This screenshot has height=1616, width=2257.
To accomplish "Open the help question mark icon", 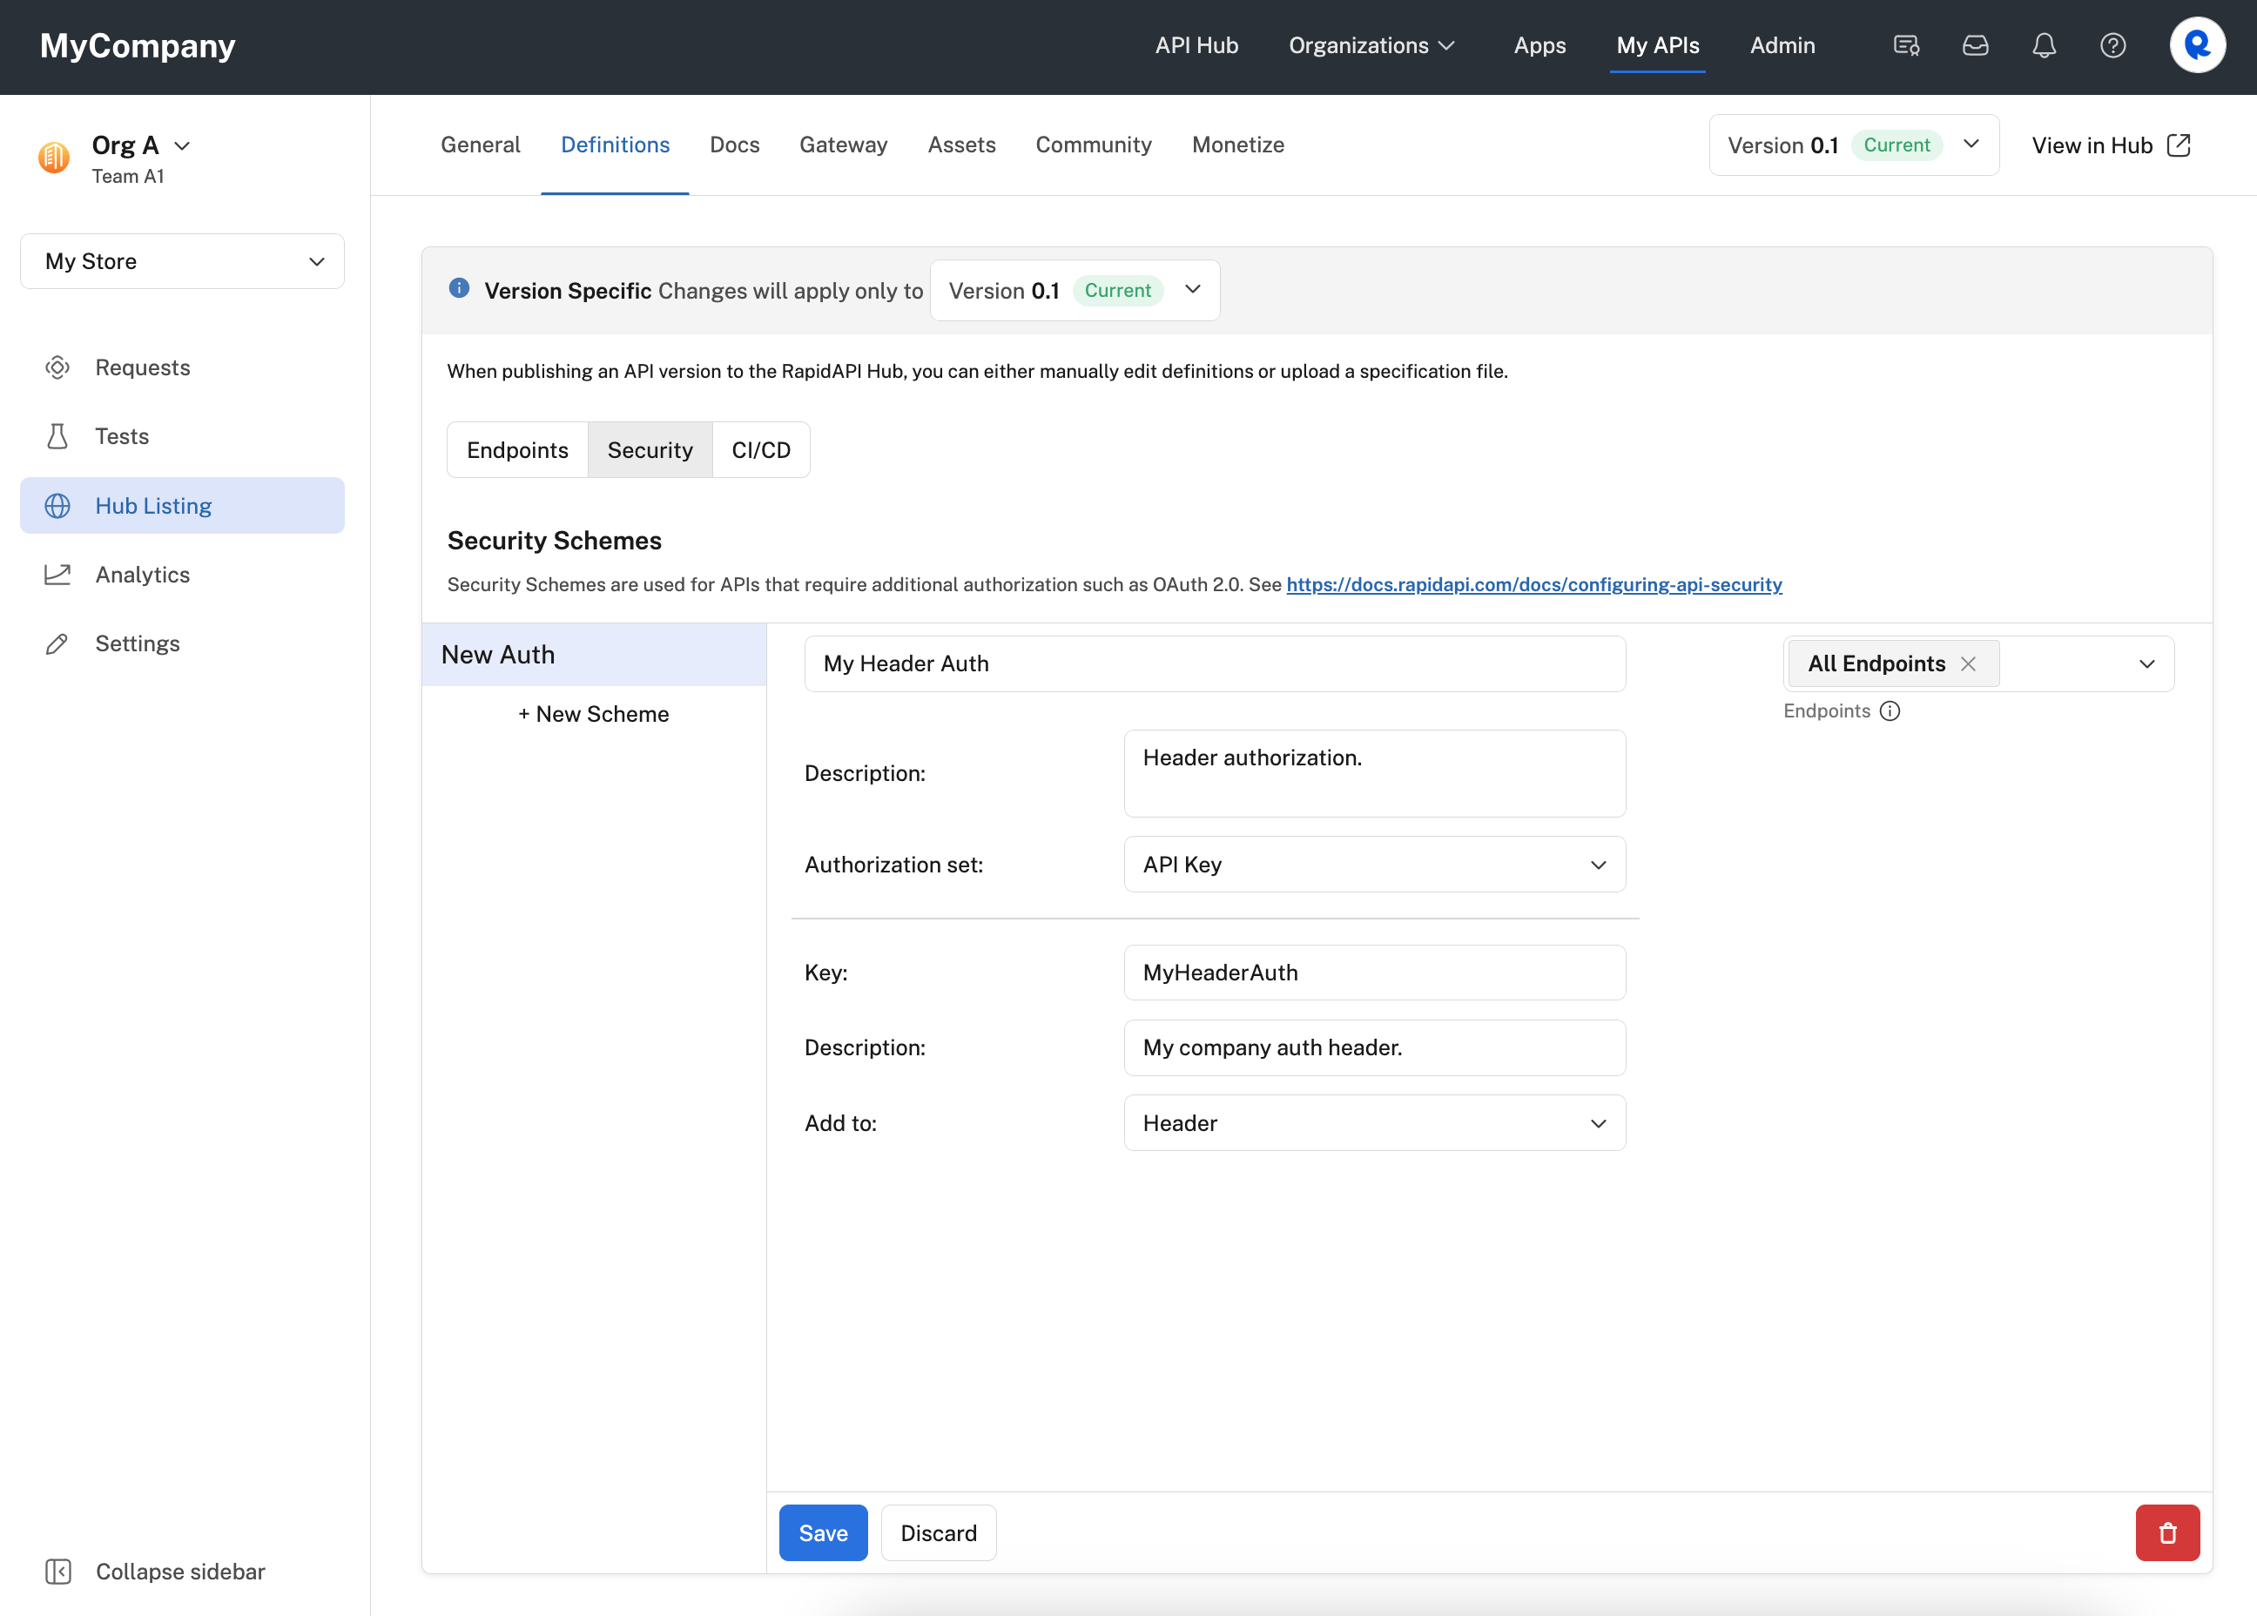I will click(x=2112, y=46).
